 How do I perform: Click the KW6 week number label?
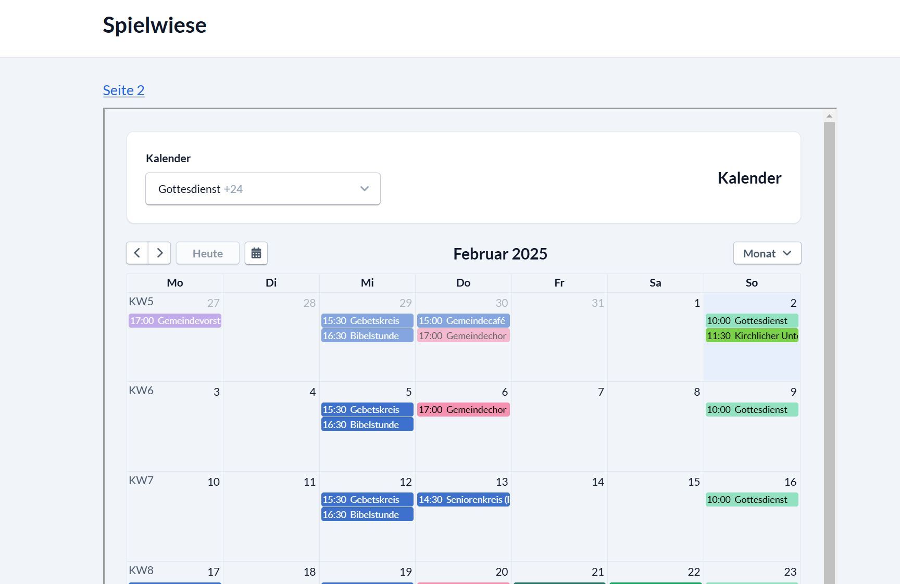[x=141, y=391]
